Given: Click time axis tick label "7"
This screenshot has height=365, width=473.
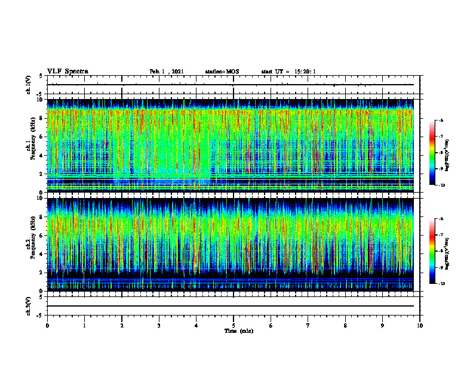Looking at the screenshot, I should coord(308,326).
